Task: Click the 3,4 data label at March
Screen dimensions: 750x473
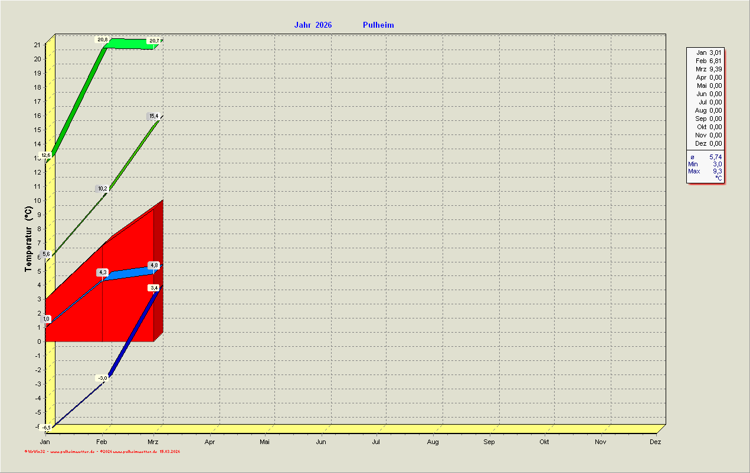Action: 154,288
